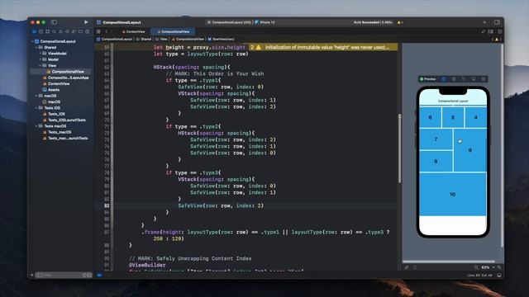The image size is (529, 297).
Task: Open the CompositionalLayout scheme selector
Action: point(229,22)
